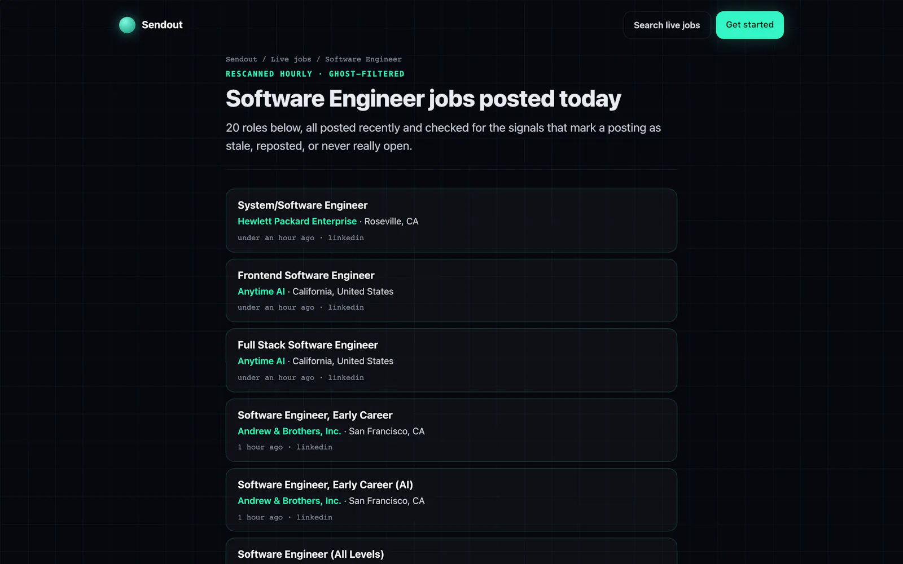
Task: Click the Search live jobs button
Action: pos(667,25)
